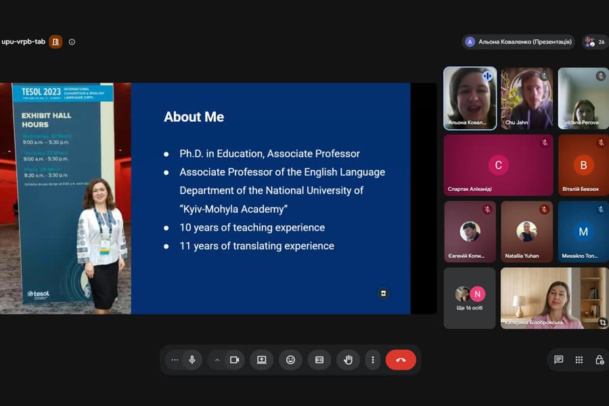
Task: Open the activities grid icon
Action: (579, 360)
